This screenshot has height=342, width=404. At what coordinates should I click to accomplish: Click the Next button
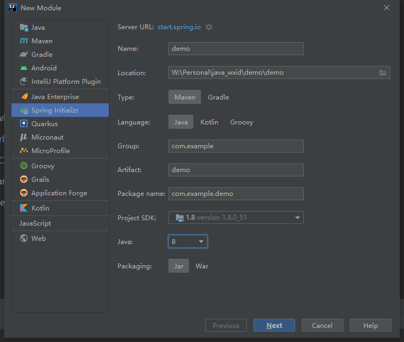[x=274, y=326]
